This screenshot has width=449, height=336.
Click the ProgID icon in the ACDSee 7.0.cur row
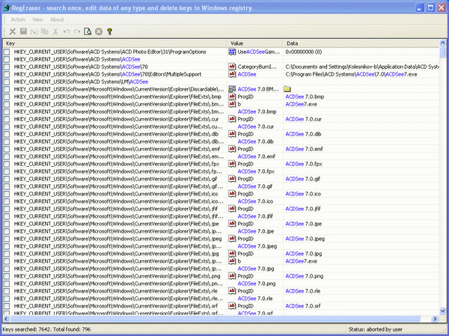(232, 119)
